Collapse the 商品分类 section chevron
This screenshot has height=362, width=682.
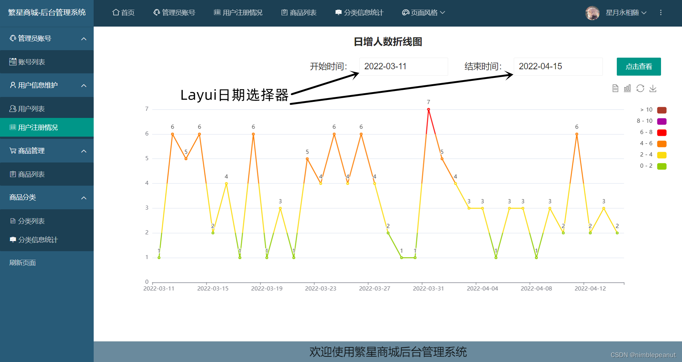pyautogui.click(x=84, y=198)
